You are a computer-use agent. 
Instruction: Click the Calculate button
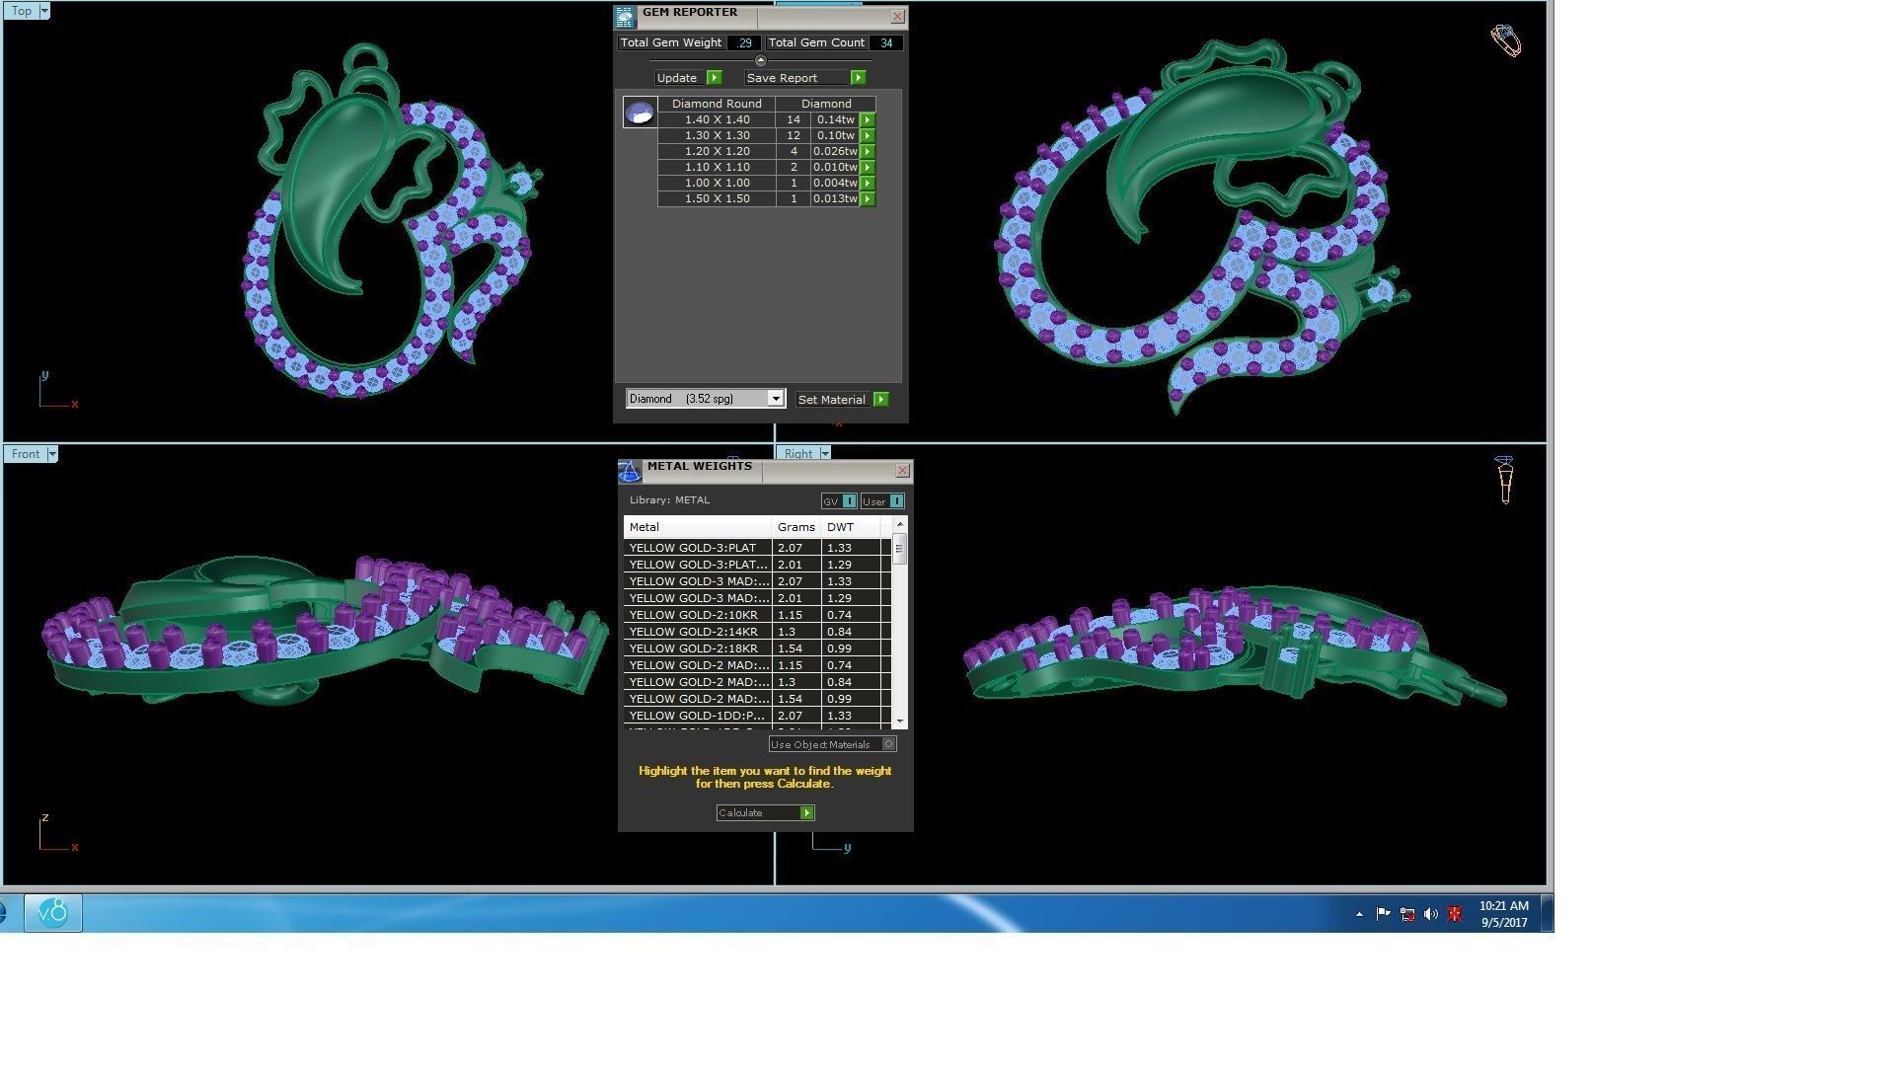coord(765,813)
